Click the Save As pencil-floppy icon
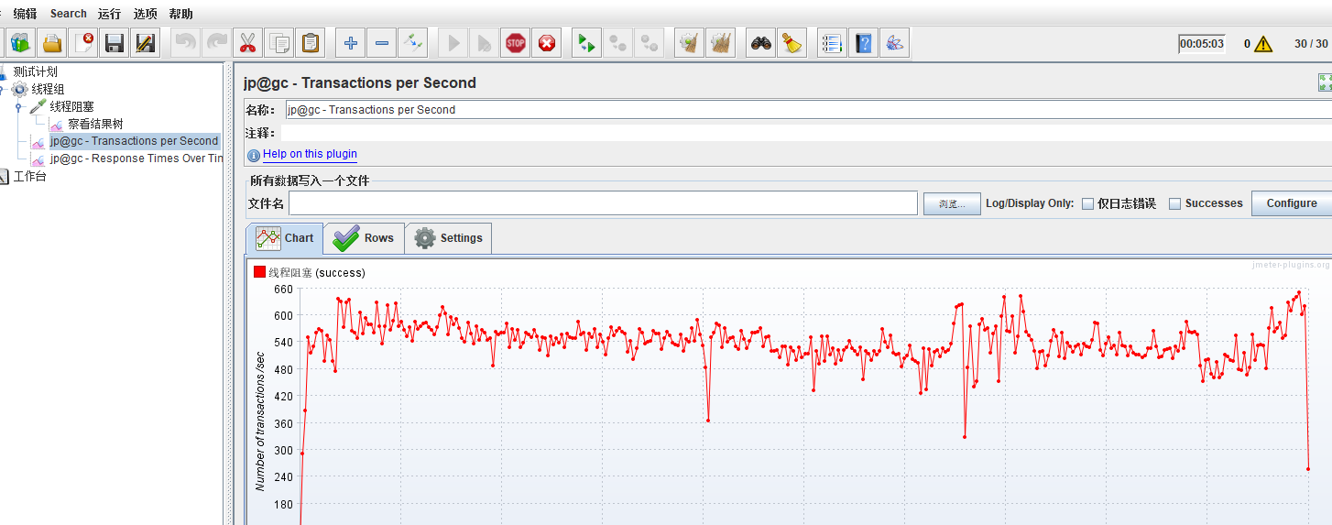 [x=146, y=42]
